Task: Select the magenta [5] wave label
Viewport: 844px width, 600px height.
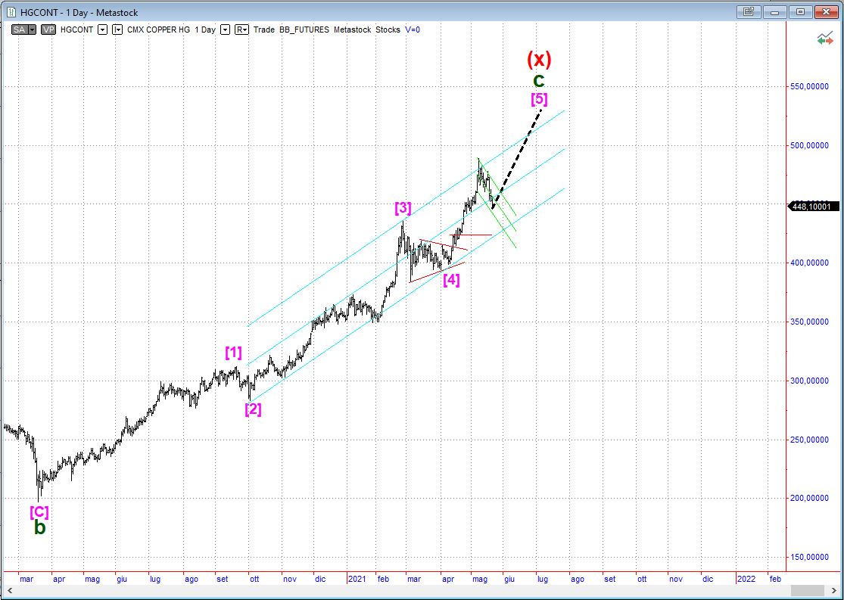Action: click(x=539, y=100)
